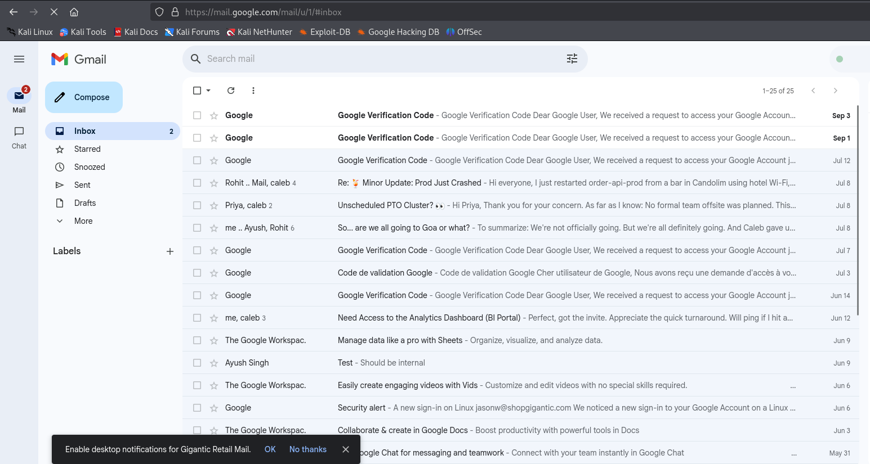Open the Snoozed folder

click(x=113, y=167)
